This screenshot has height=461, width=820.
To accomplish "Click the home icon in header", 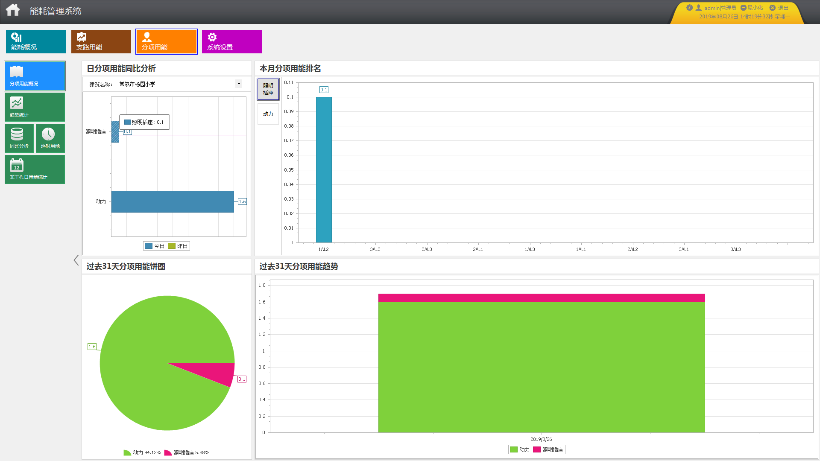I will click(13, 10).
